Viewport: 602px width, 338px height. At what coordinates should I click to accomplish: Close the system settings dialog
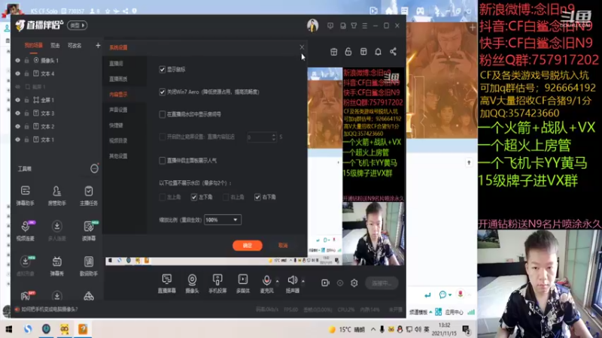pyautogui.click(x=302, y=47)
